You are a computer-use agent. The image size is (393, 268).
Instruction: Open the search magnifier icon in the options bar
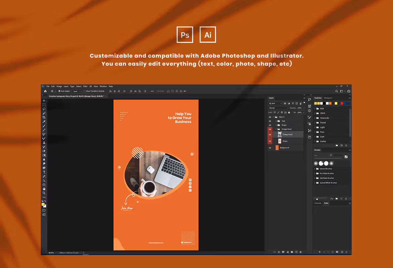pos(337,91)
